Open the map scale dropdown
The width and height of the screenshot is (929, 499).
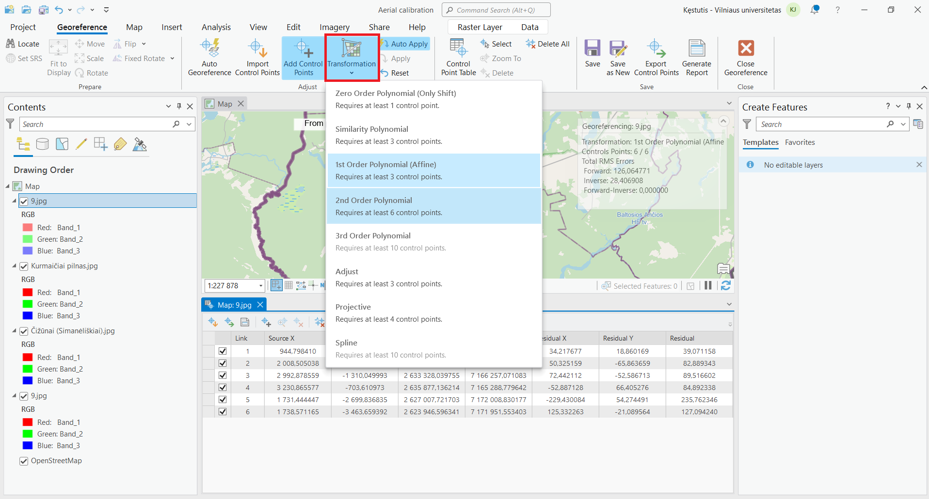pos(261,286)
